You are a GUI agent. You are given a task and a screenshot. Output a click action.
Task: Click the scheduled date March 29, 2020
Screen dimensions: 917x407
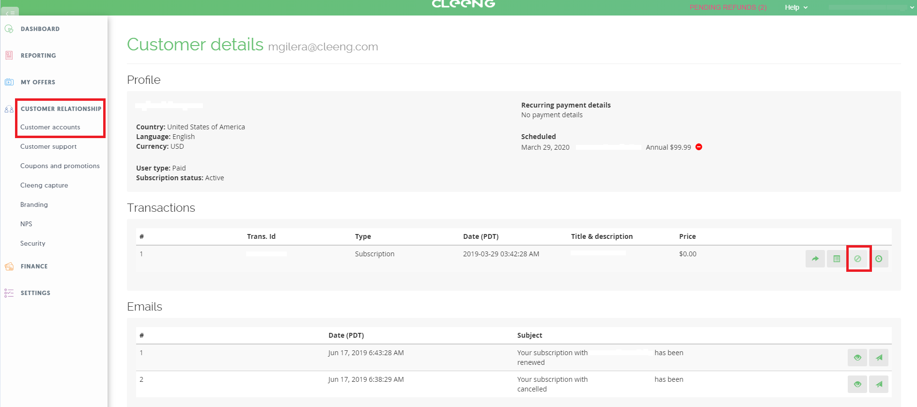[545, 147]
